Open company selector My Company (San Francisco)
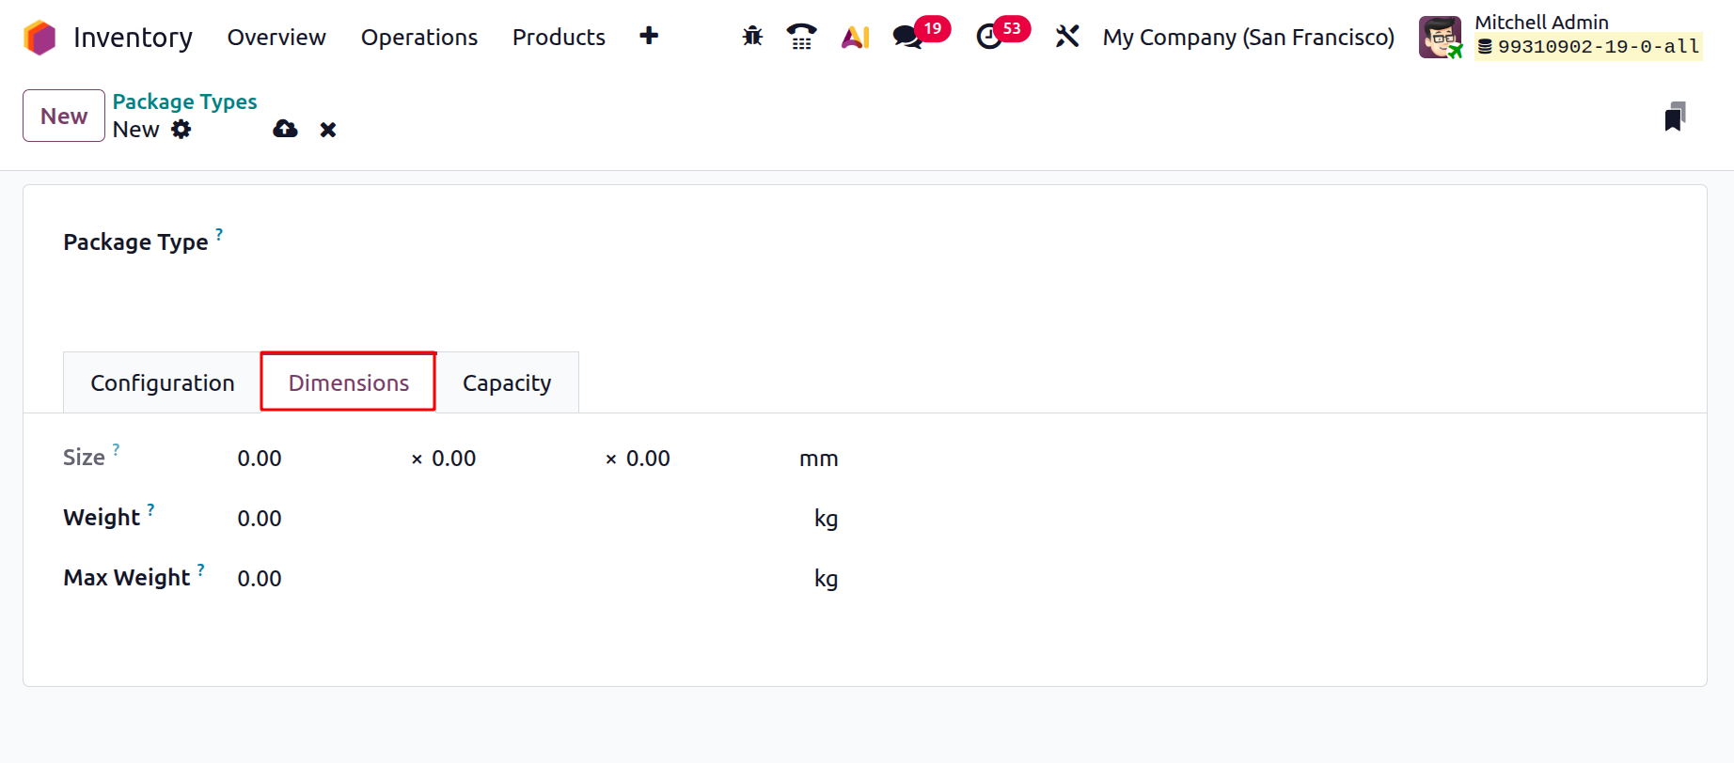The width and height of the screenshot is (1734, 763). (1248, 38)
